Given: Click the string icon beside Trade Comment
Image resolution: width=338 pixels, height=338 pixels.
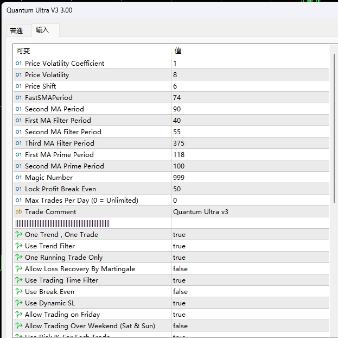Looking at the screenshot, I should coord(19,212).
